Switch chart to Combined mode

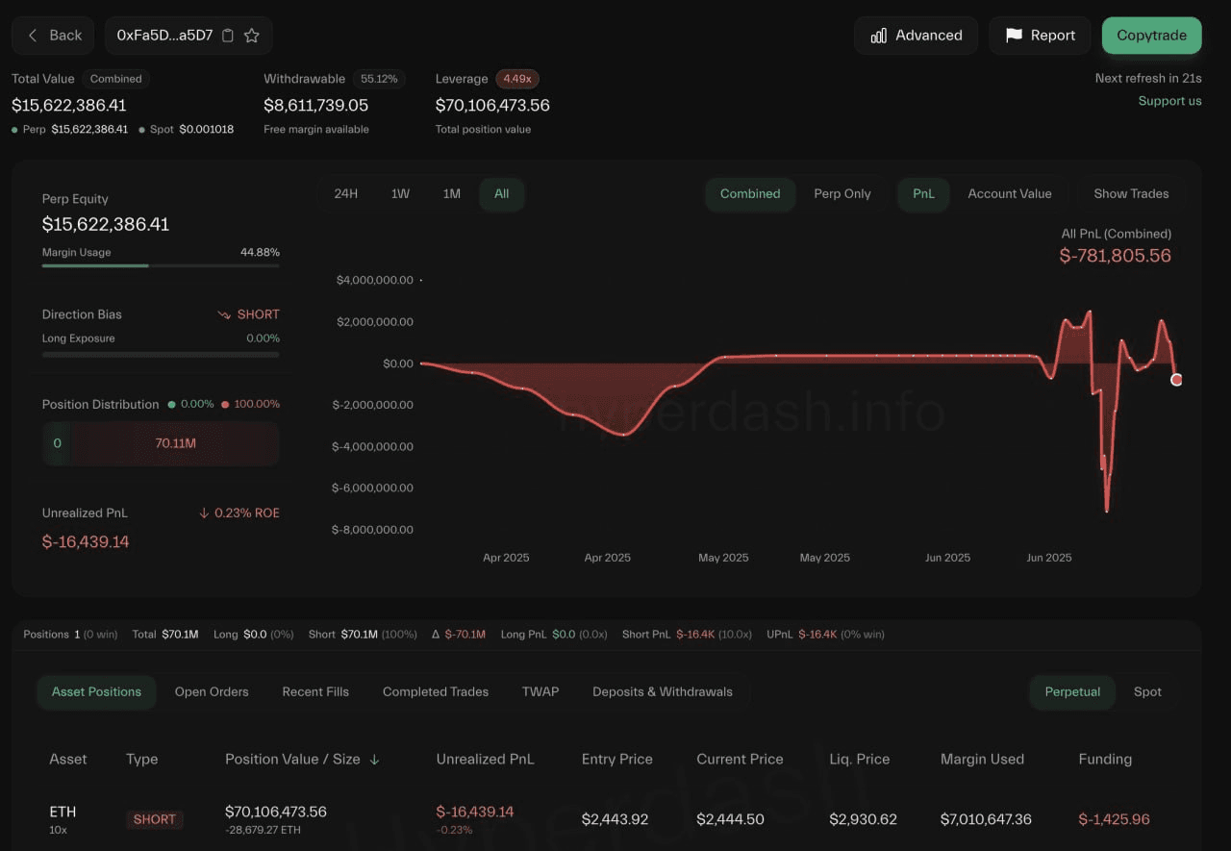click(750, 193)
